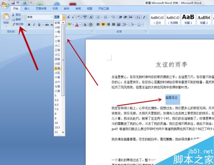Shrink the font size
This screenshot has width=214, height=165.
[x=73, y=17]
